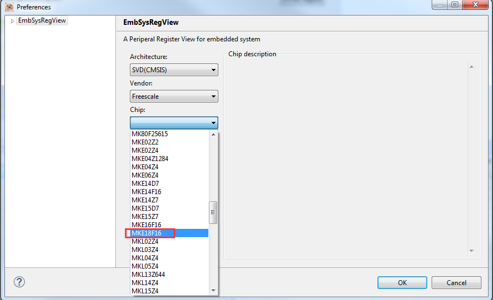Choose MKL05Z4 from chip list
This screenshot has width=493, height=300.
click(170, 266)
